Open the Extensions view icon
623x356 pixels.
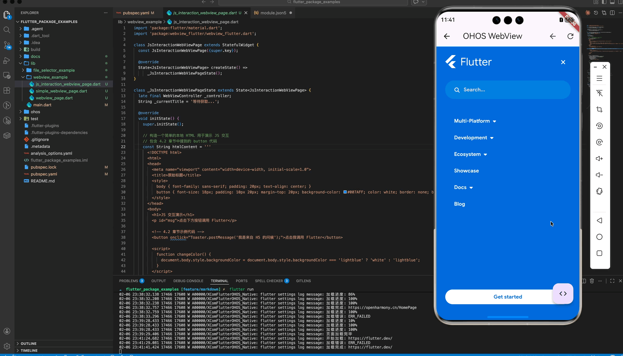pyautogui.click(x=7, y=91)
